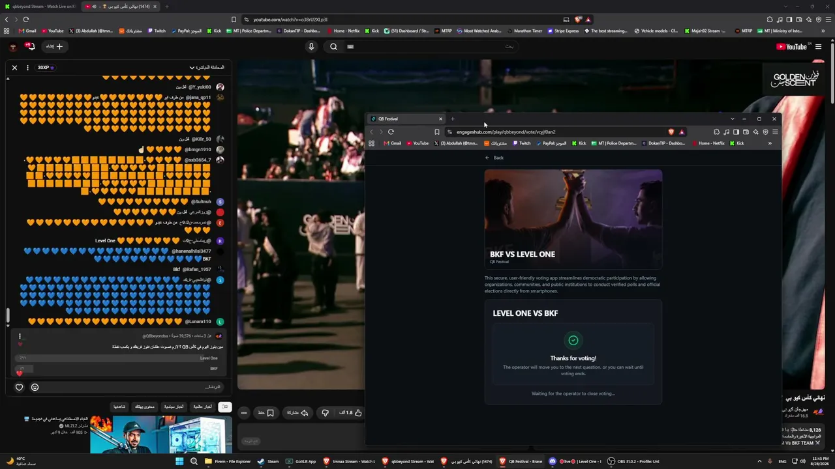Open GoXLR App from the taskbar

301,461
